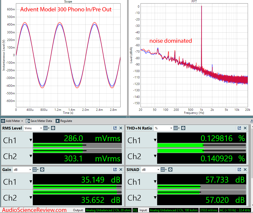Open Gain meter graph view icon
This screenshot has height=213, width=253.
[35, 169]
